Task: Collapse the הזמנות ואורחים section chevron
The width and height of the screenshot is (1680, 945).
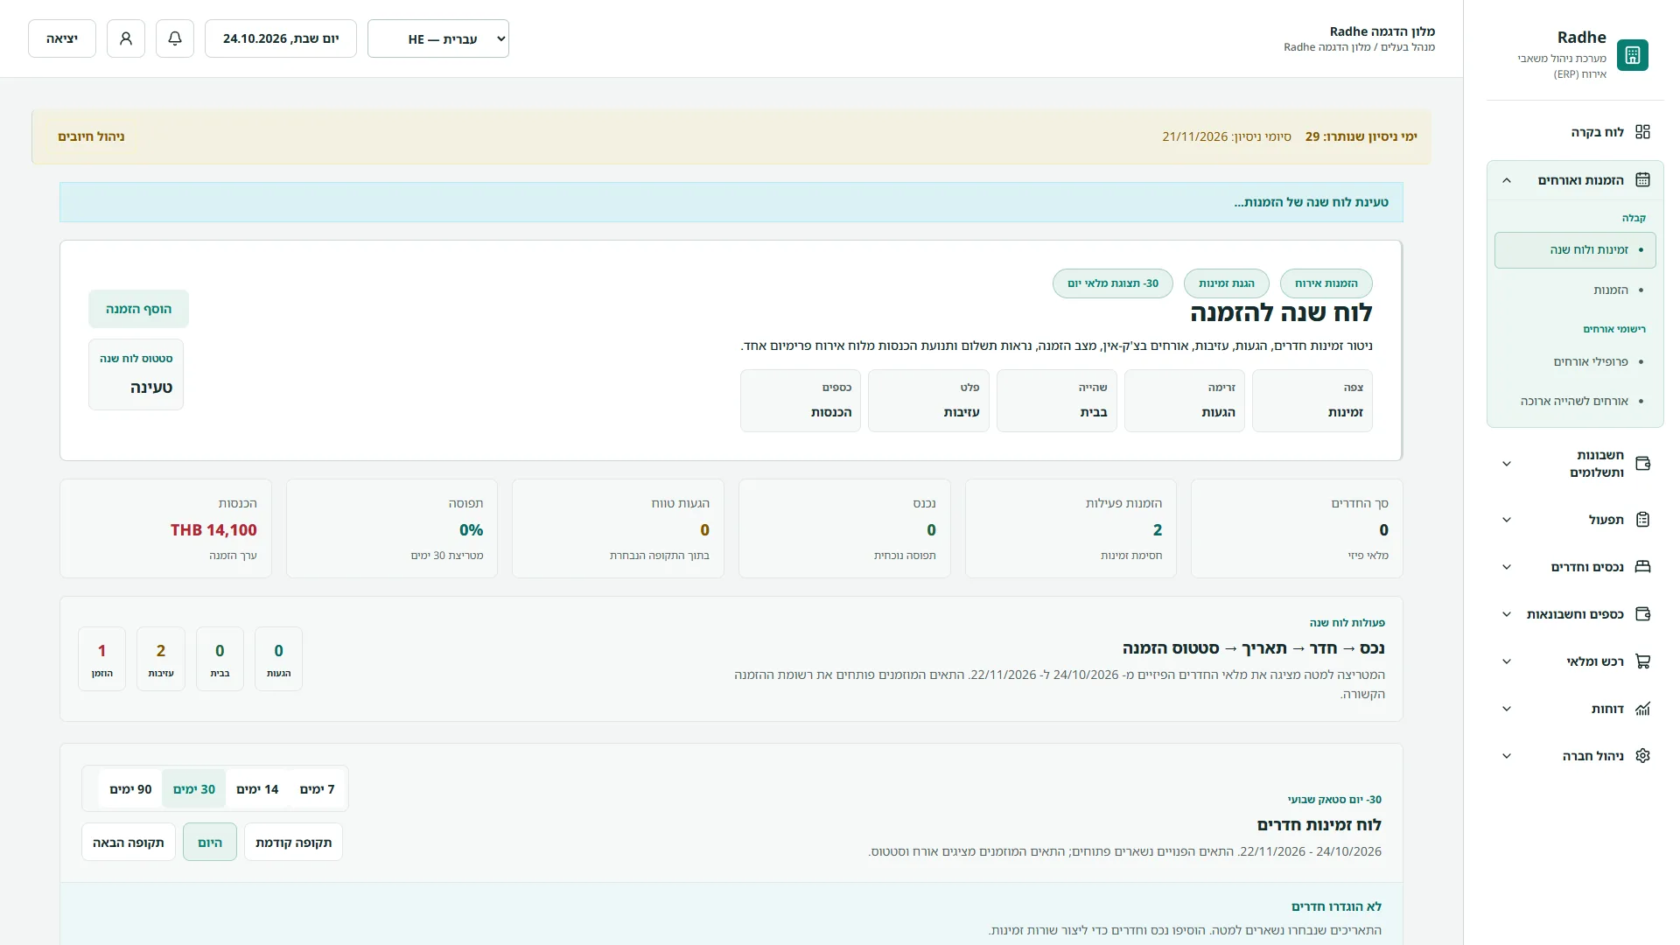Action: pos(1507,180)
